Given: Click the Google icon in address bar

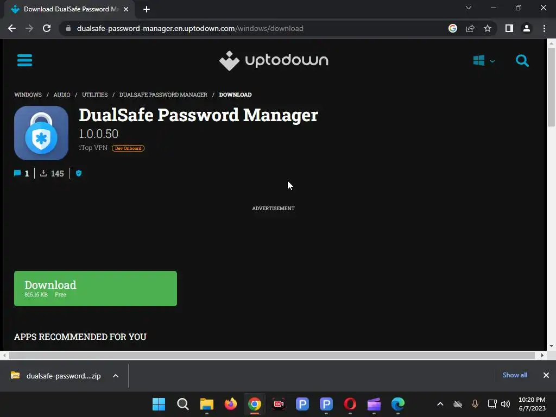Looking at the screenshot, I should (x=453, y=28).
